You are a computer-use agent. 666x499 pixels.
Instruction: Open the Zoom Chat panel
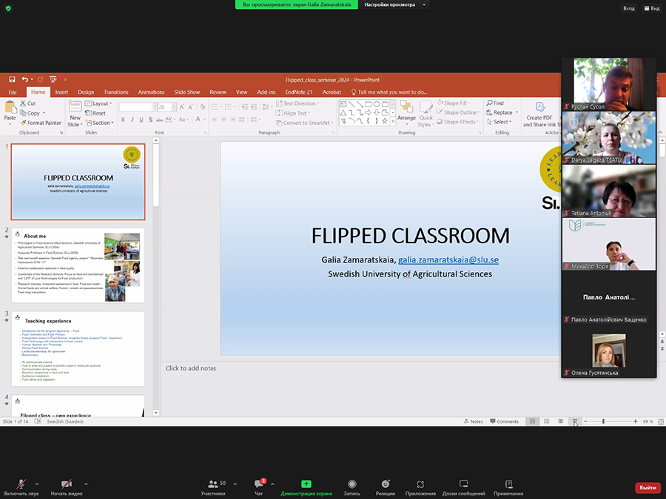pyautogui.click(x=259, y=487)
